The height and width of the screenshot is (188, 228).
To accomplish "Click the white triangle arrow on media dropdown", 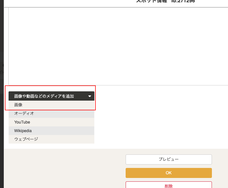I will 90,96.
